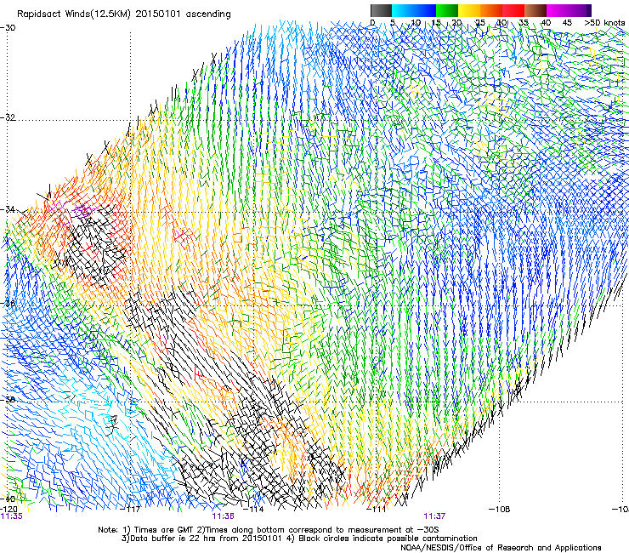This screenshot has height=553, width=629.
Task: Click the '25' label under the color bar
Action: point(480,23)
